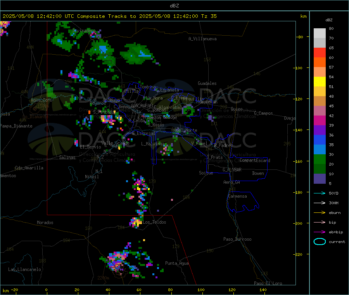Click the 30 dBZ light blue swatch
Screen dimensions: 349x295
pos(320,150)
